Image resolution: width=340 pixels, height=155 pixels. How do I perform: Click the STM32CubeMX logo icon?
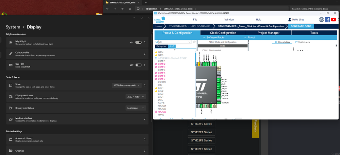(159, 20)
